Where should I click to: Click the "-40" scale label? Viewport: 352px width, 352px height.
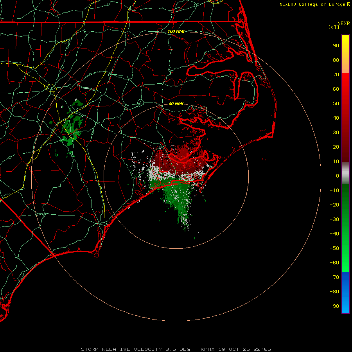[334, 234]
